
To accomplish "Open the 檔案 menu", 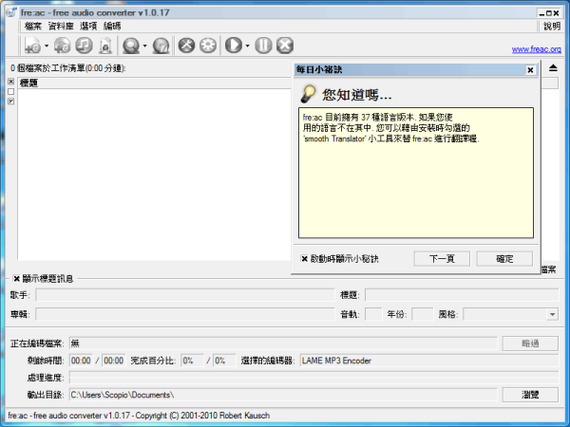I will (x=32, y=26).
